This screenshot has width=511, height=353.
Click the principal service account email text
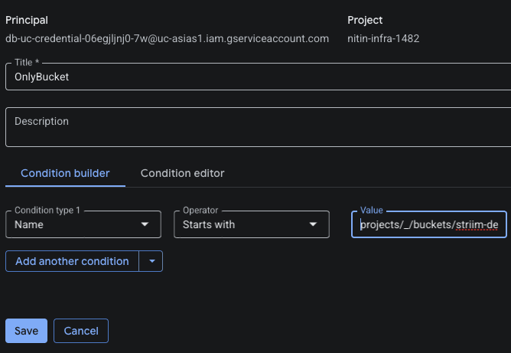[168, 38]
